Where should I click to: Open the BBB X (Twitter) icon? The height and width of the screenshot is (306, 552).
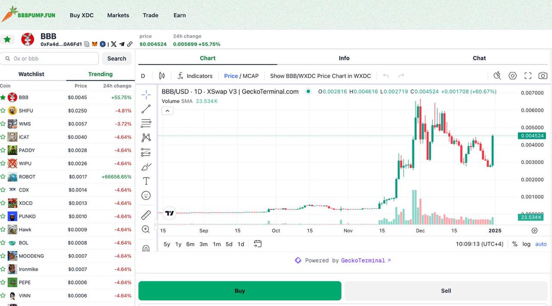coord(114,44)
